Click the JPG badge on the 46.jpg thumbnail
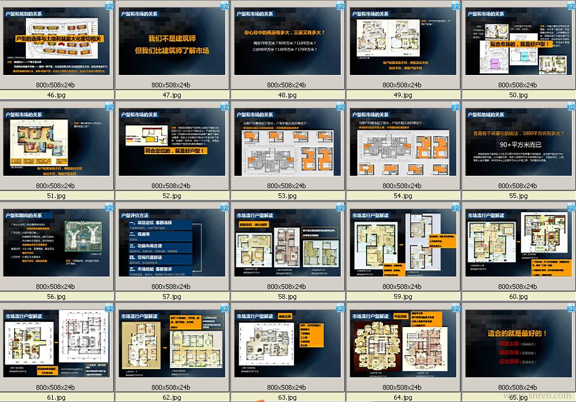The height and width of the screenshot is (402, 576). [x=110, y=6]
